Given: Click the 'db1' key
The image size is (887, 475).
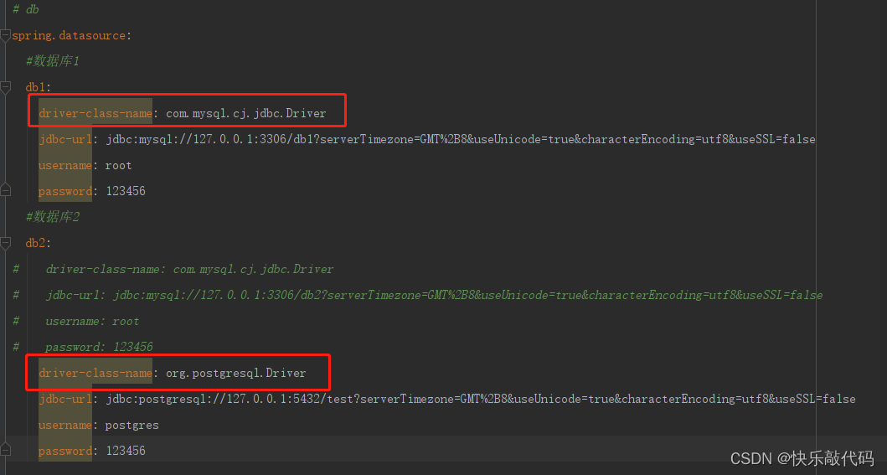Looking at the screenshot, I should pos(35,87).
